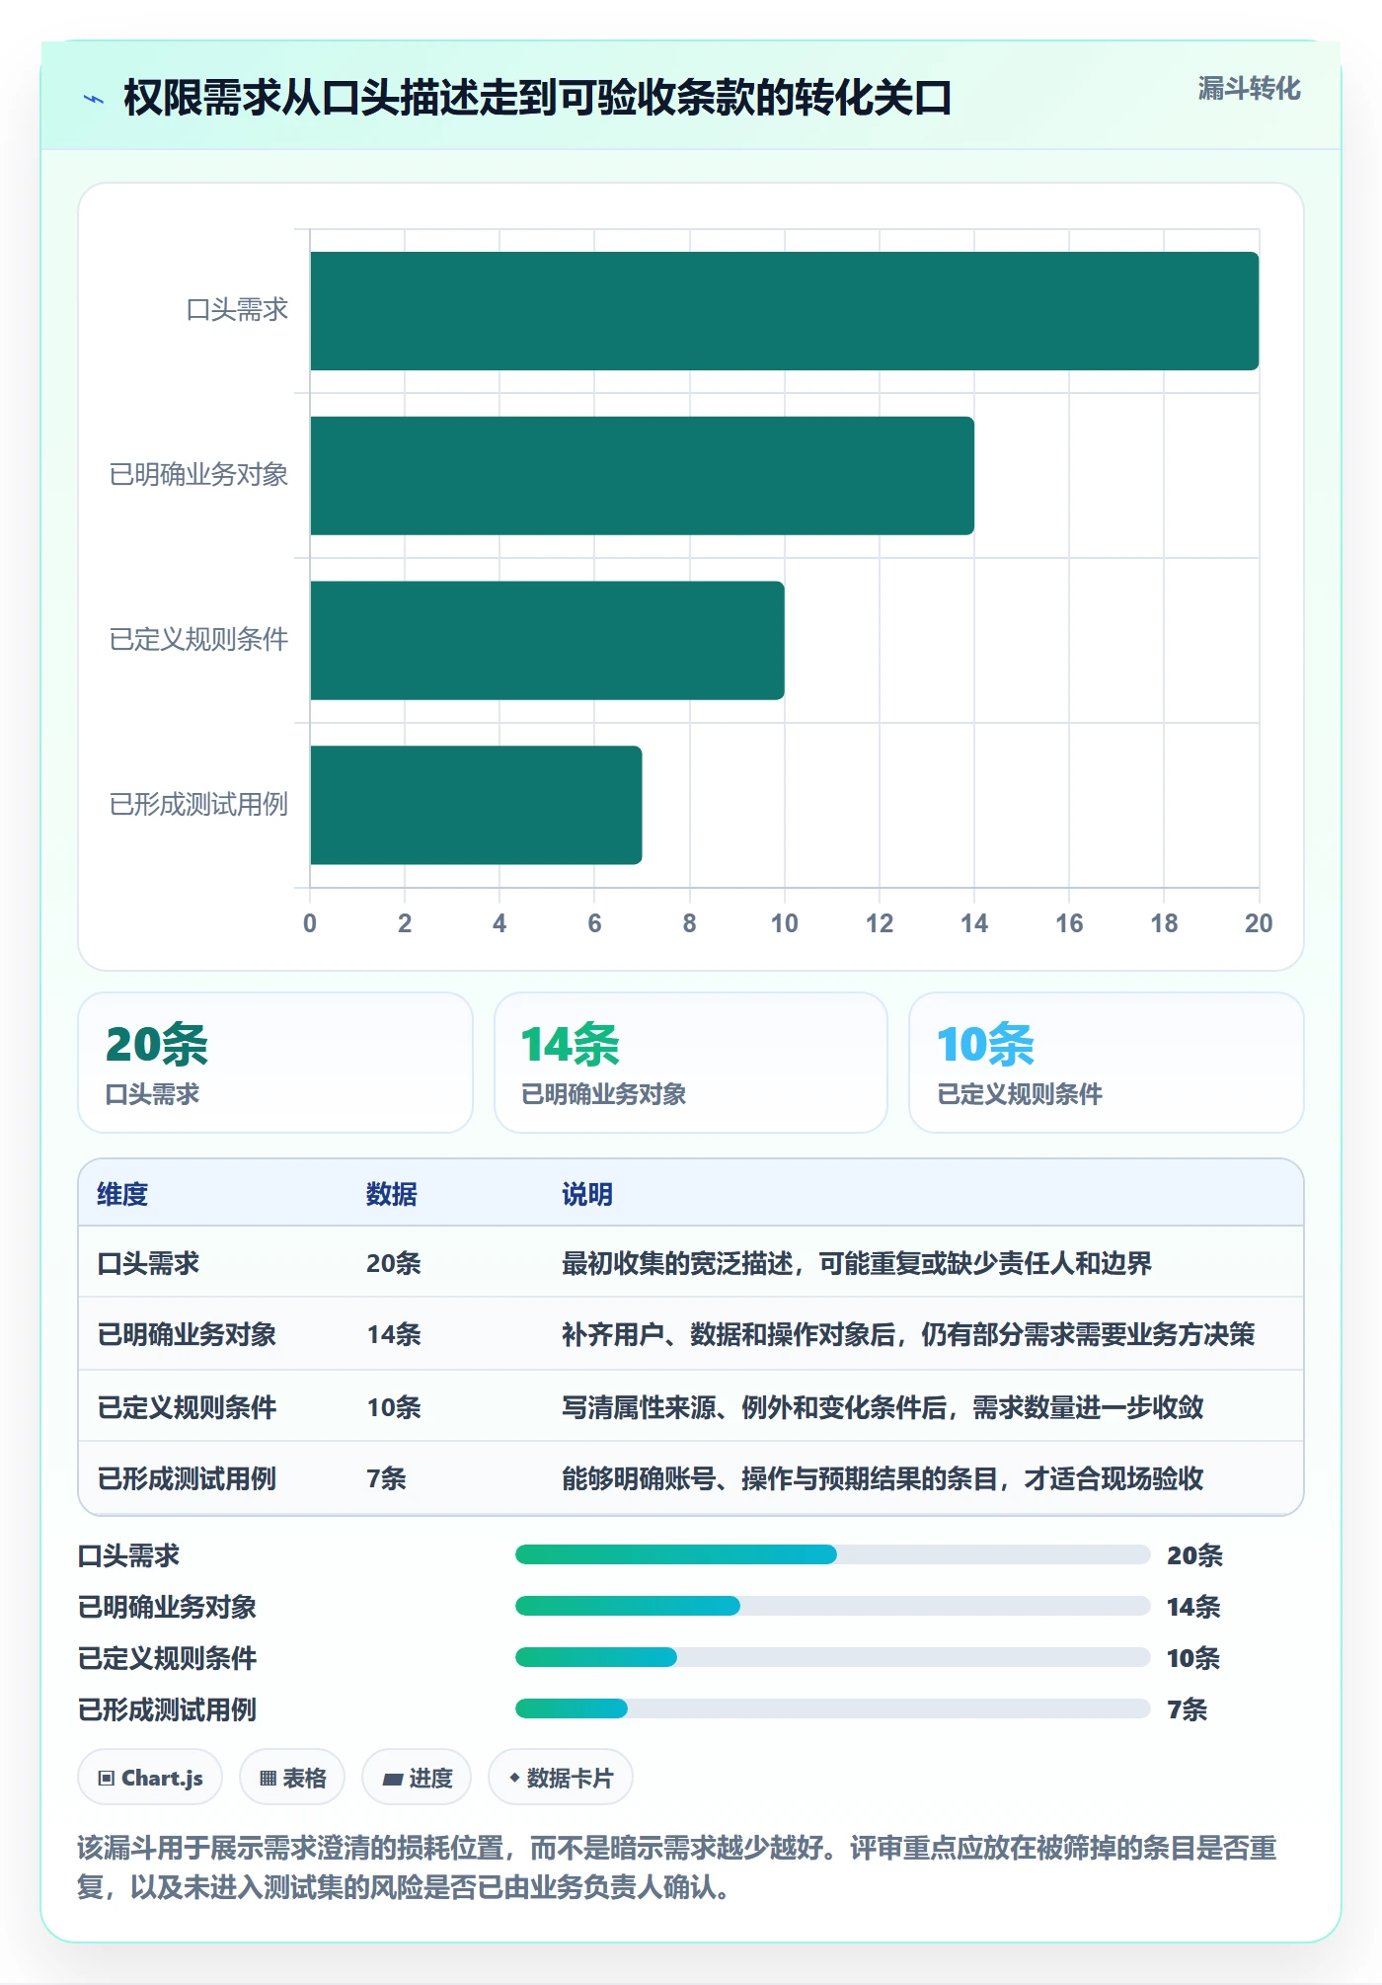Click the 已形成测试用例 cell in the table
Image resolution: width=1382 pixels, height=1985 pixels.
pos(187,1478)
